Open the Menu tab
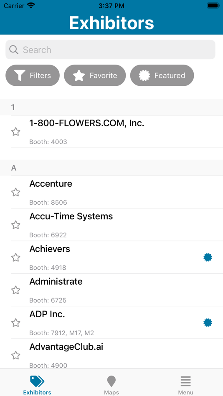Screen dimensions: 223x396 coord(185,385)
